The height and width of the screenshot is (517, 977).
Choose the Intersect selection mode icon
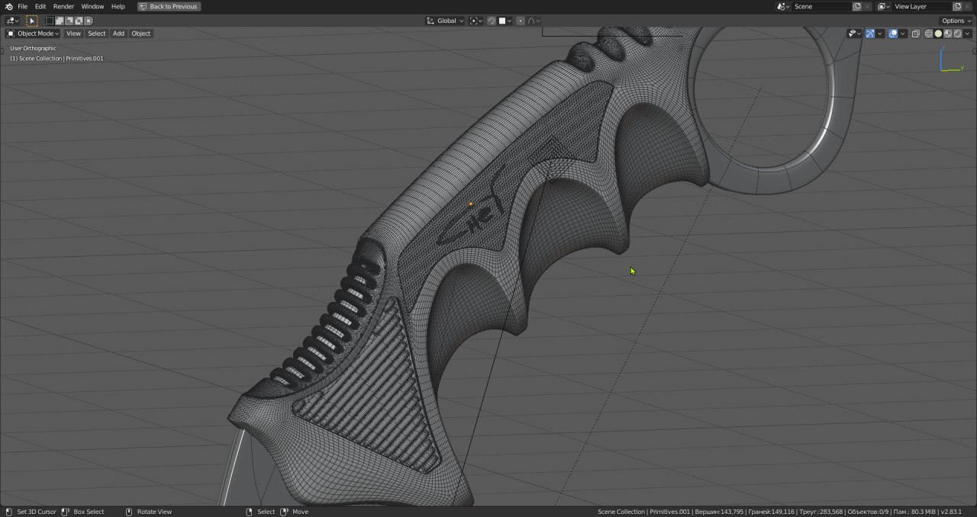point(89,21)
